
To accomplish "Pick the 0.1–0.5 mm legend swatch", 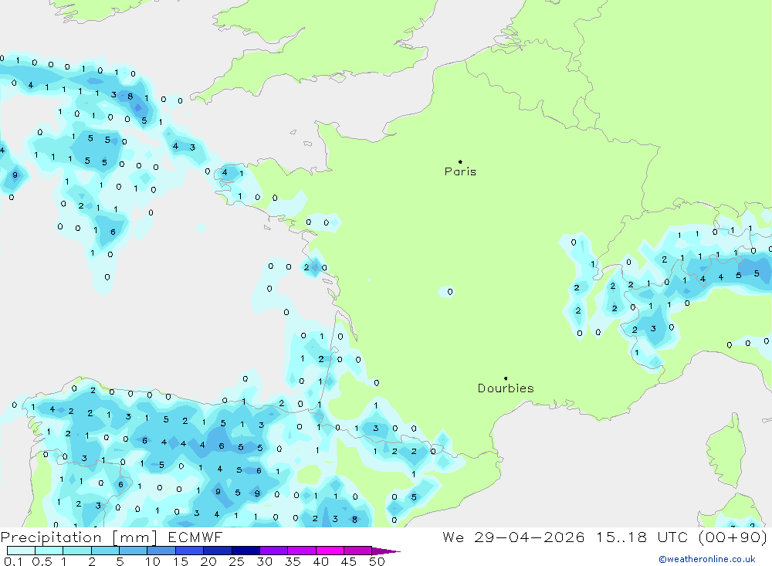I will 21,551.
